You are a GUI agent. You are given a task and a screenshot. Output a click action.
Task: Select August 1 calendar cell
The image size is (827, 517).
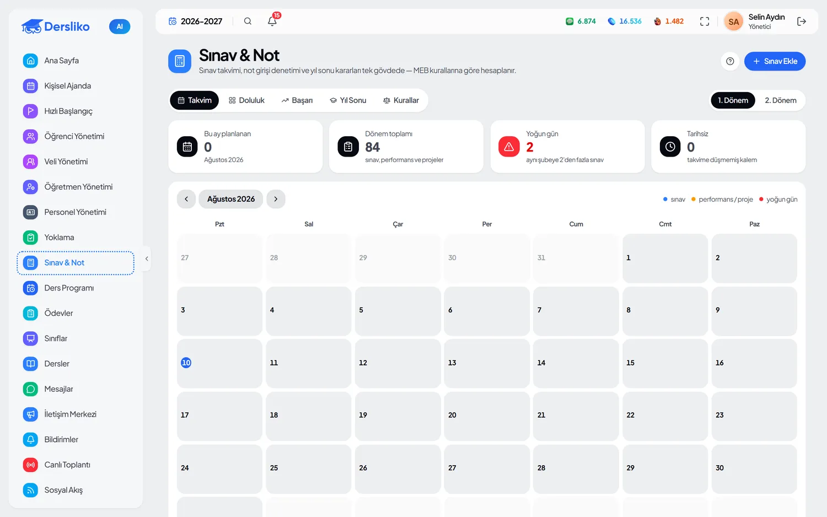tap(665, 258)
